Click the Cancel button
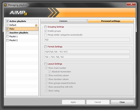The image size is (140, 110). click(x=98, y=102)
